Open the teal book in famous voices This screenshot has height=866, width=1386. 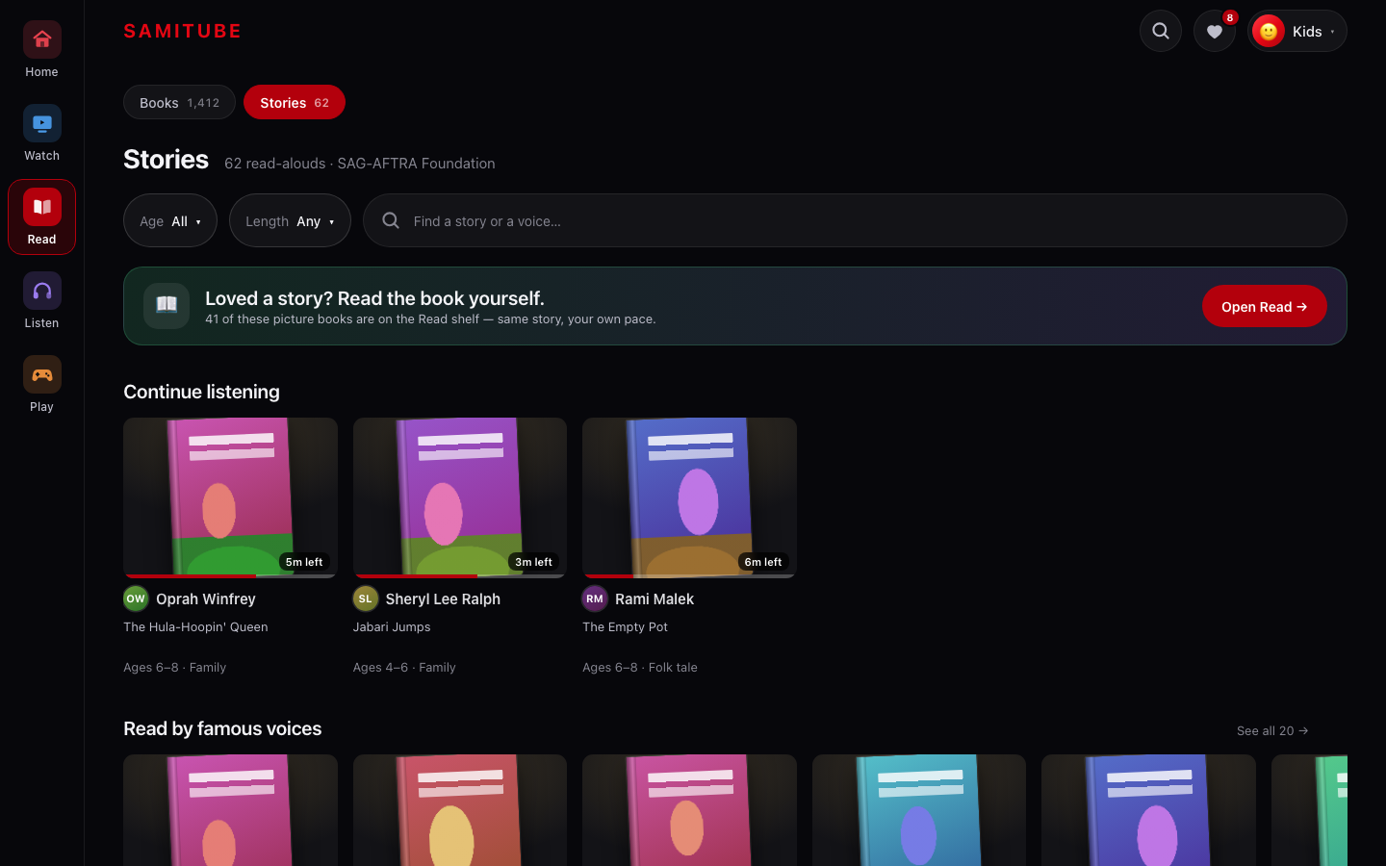[919, 810]
